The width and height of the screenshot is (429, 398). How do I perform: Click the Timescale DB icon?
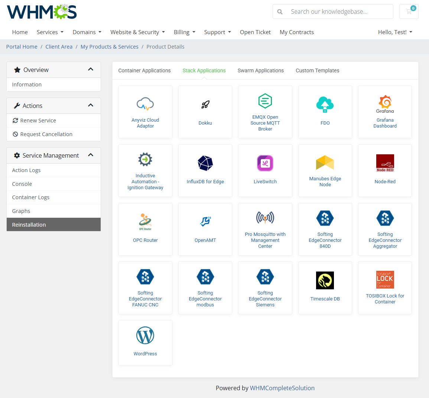(325, 280)
